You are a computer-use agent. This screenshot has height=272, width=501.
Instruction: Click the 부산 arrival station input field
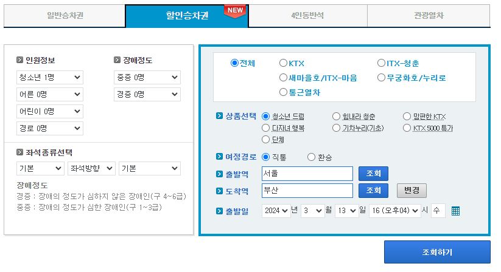click(x=307, y=191)
